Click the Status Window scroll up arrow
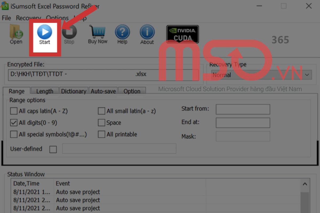Screen dimensions: 320x213 click(x=305, y=184)
